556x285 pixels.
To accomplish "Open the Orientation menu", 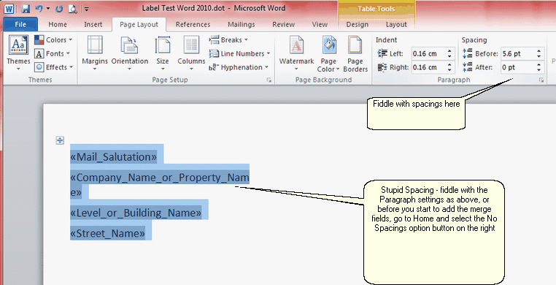I will click(130, 53).
